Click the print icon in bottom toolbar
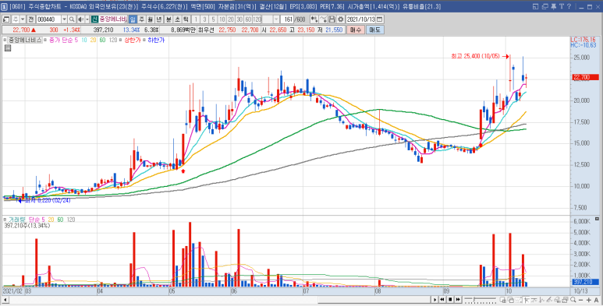603x306 pixels. (565, 300)
